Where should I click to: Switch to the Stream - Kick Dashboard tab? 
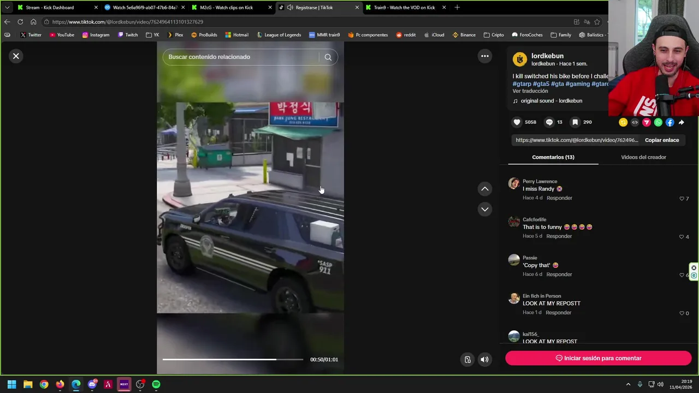(57, 8)
